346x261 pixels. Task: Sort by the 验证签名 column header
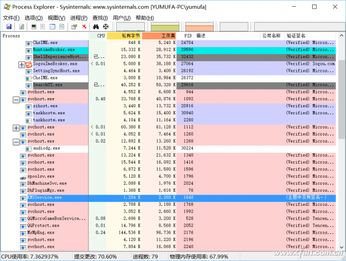point(310,36)
